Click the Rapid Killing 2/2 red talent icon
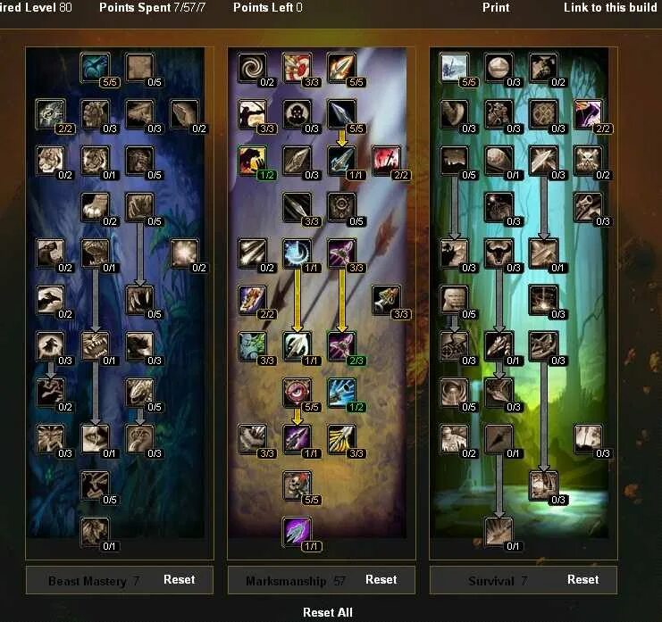This screenshot has height=622, width=662. click(386, 161)
